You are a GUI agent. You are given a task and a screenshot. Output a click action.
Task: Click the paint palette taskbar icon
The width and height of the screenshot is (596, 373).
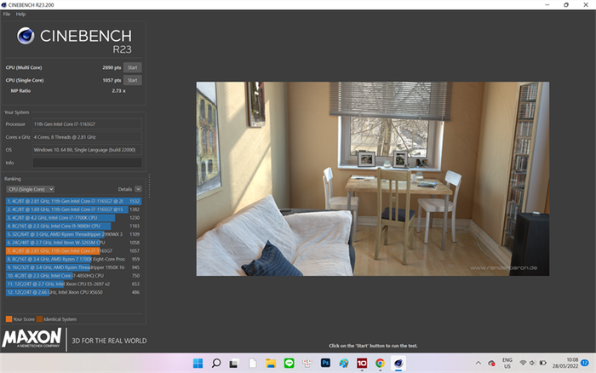pyautogui.click(x=344, y=363)
